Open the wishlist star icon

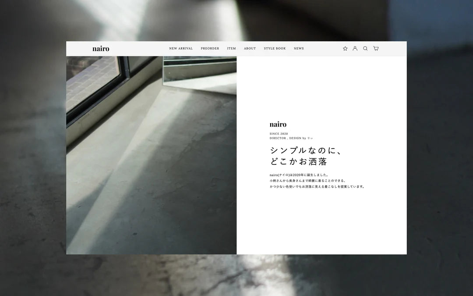[x=345, y=49]
